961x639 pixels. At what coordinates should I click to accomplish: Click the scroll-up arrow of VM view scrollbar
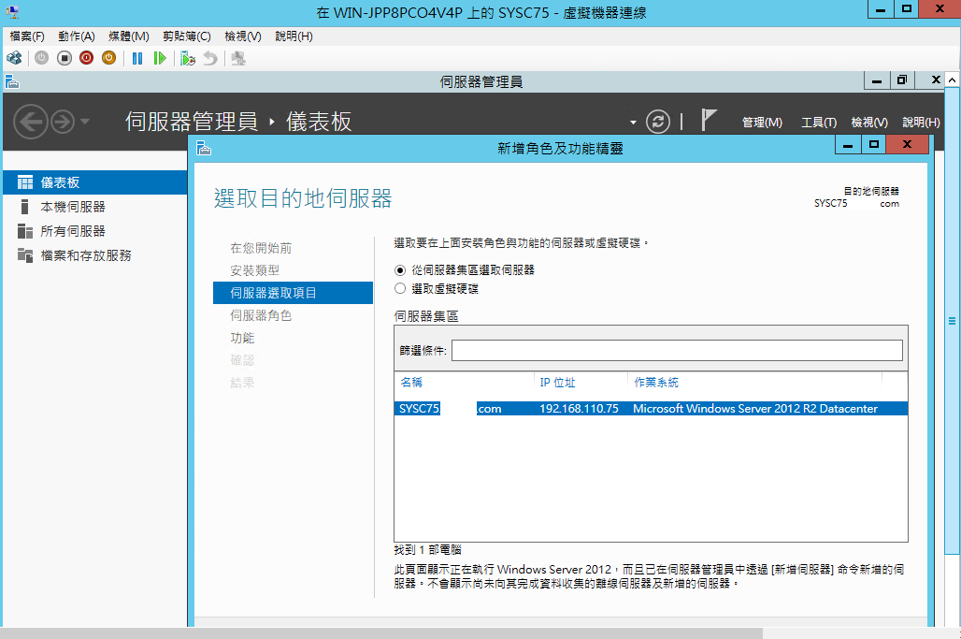[x=952, y=80]
